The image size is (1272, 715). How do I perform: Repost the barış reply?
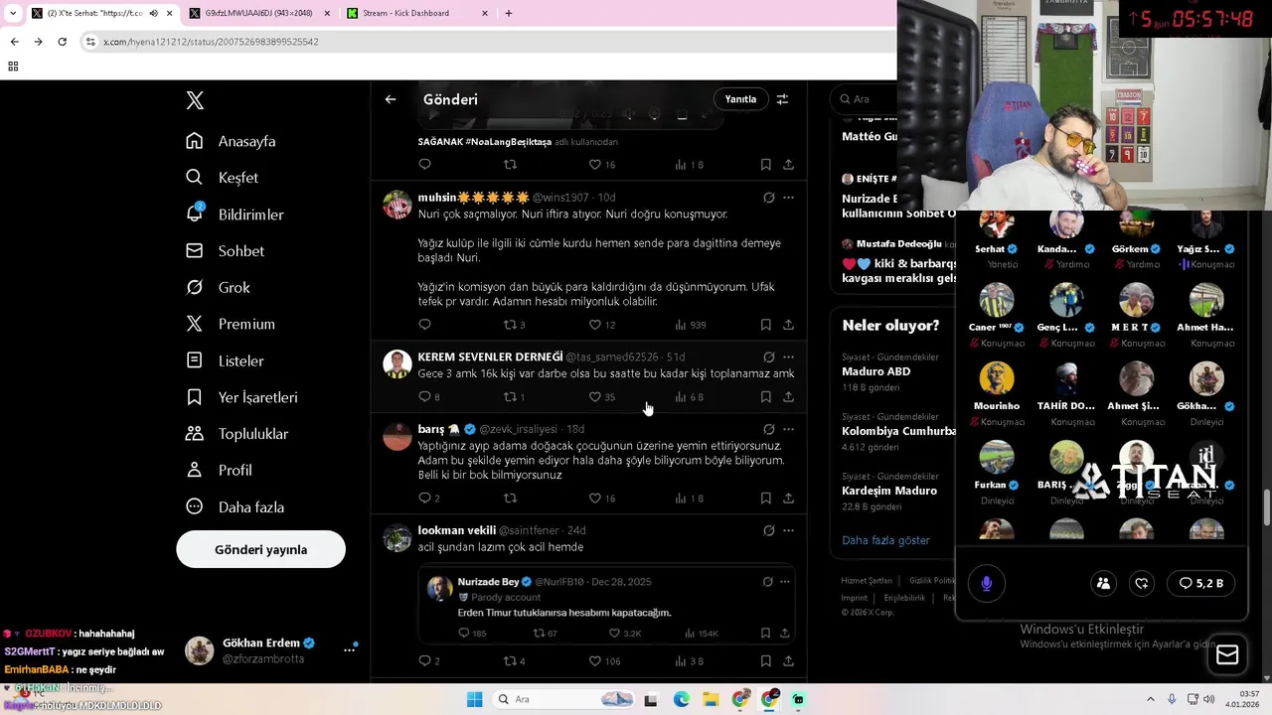click(510, 499)
